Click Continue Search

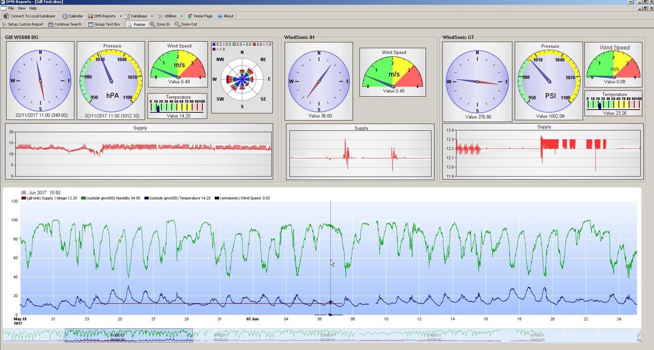pos(65,24)
